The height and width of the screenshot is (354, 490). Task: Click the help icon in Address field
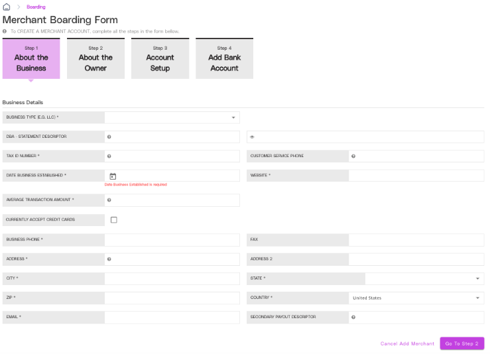pyautogui.click(x=109, y=259)
